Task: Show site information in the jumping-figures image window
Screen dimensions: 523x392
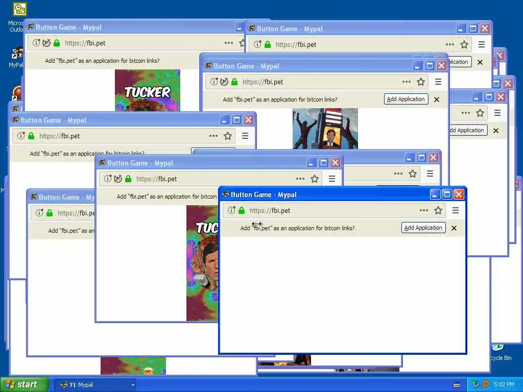Action: (x=214, y=82)
